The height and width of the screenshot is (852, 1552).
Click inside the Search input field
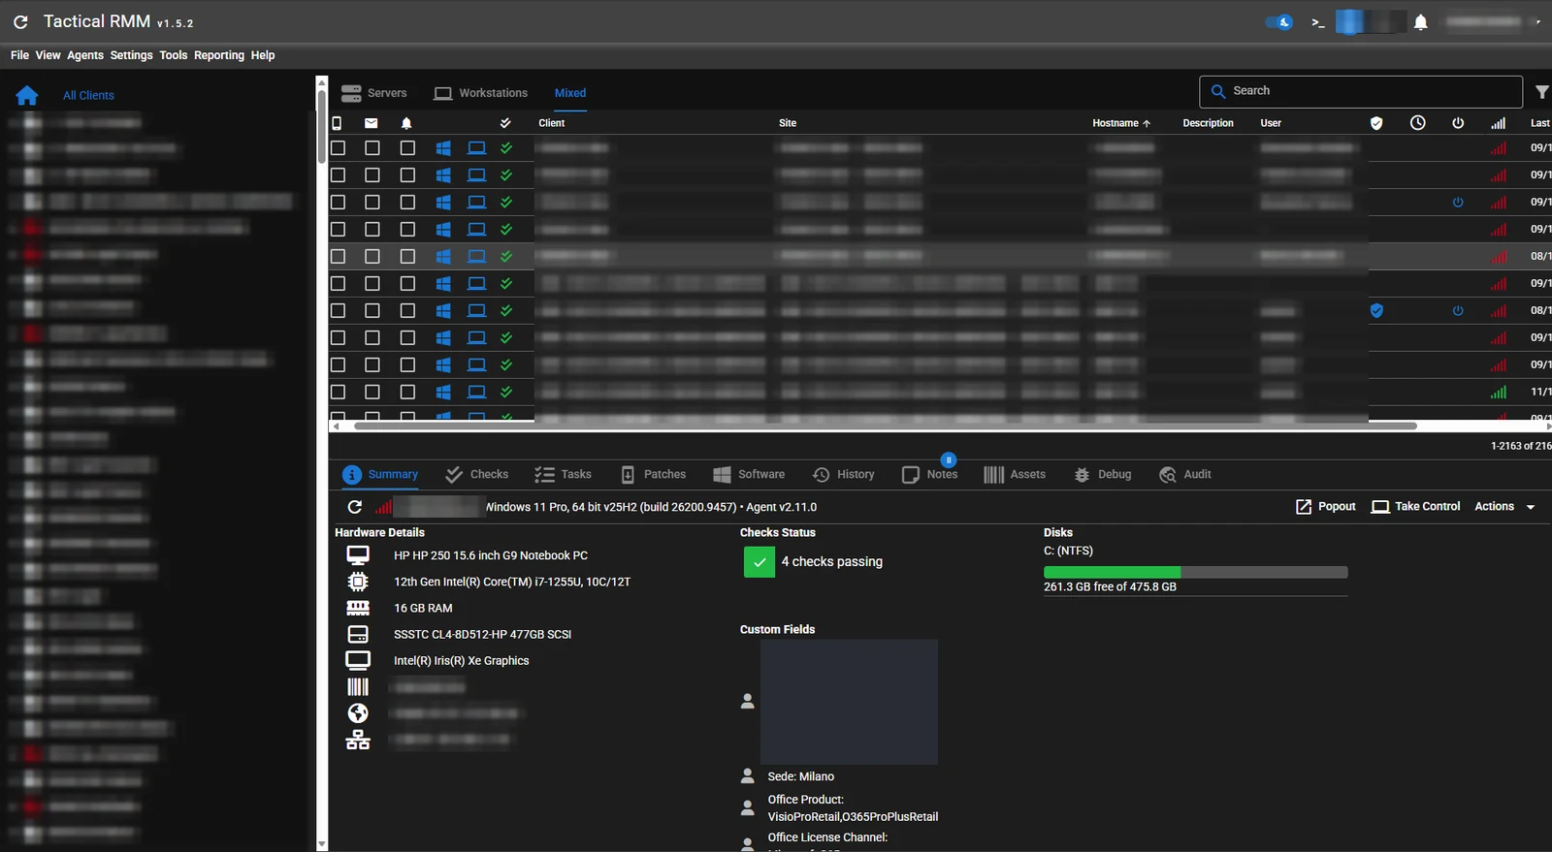tap(1360, 91)
